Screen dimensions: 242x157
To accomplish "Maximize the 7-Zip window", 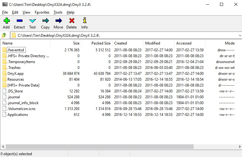I will pos(222,4).
